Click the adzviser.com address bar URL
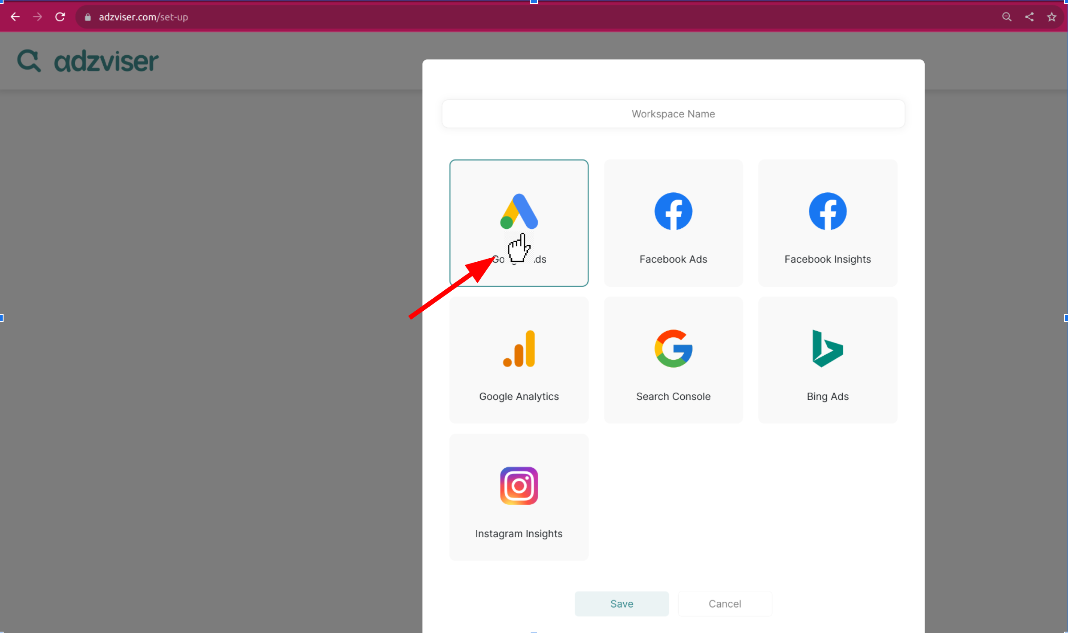The width and height of the screenshot is (1068, 633). (x=142, y=17)
